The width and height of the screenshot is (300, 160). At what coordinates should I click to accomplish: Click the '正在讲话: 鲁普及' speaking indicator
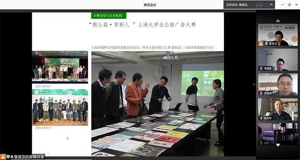point(237,5)
